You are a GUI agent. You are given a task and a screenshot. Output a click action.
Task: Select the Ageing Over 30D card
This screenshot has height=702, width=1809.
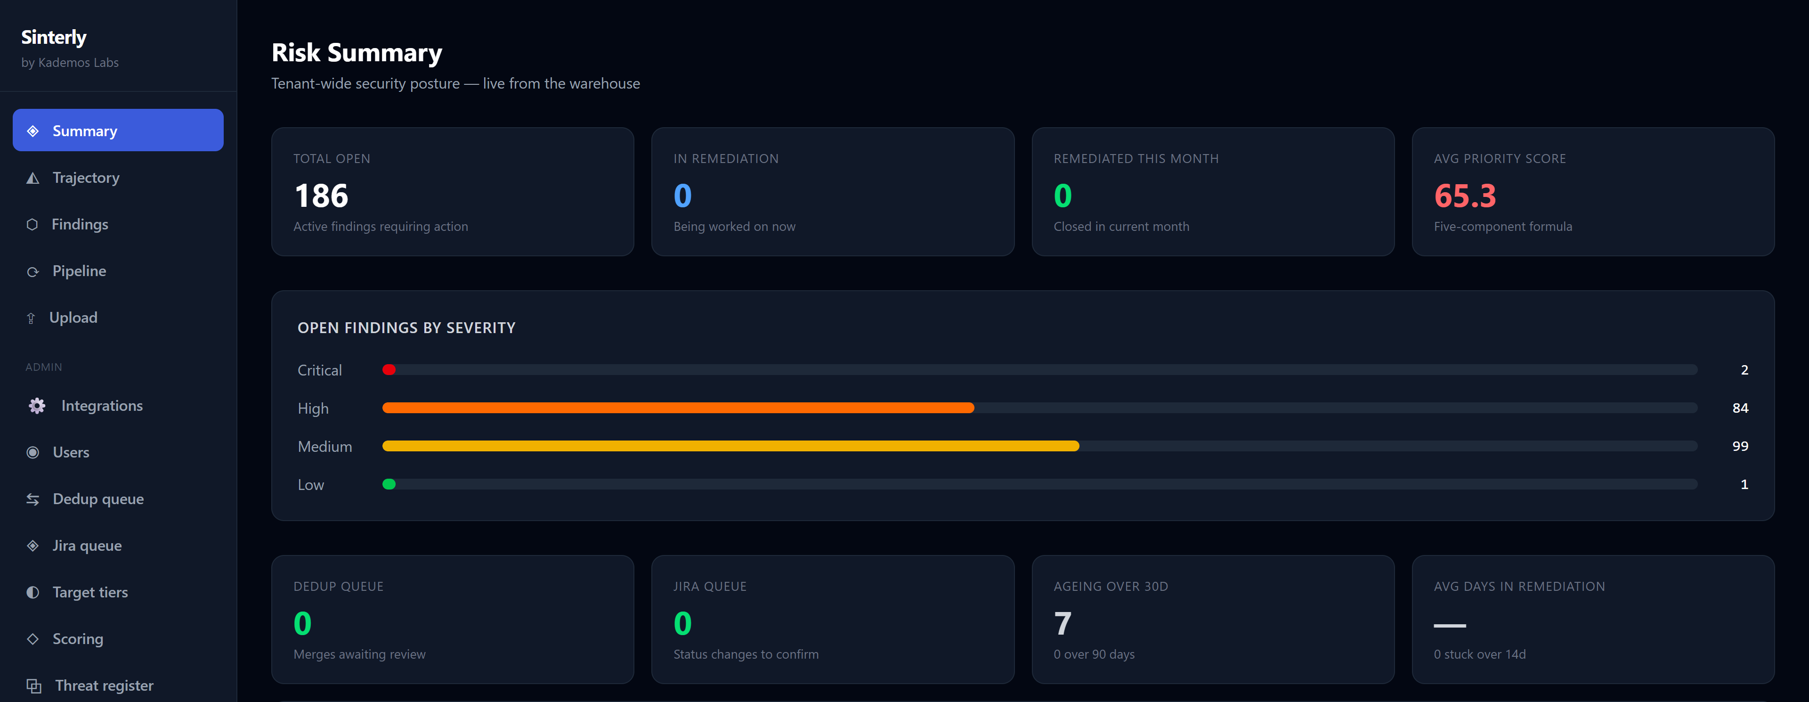1213,619
